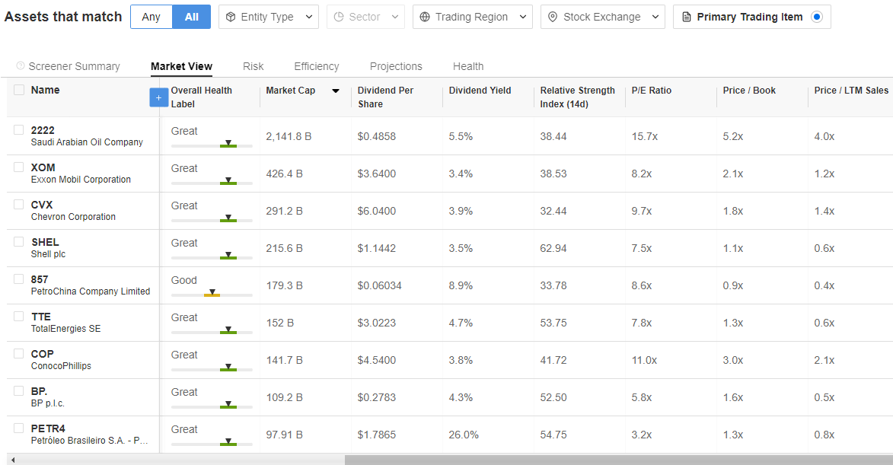Screen dimensions: 893x465
Task: Check the Shell plc row checkbox
Action: 19,241
